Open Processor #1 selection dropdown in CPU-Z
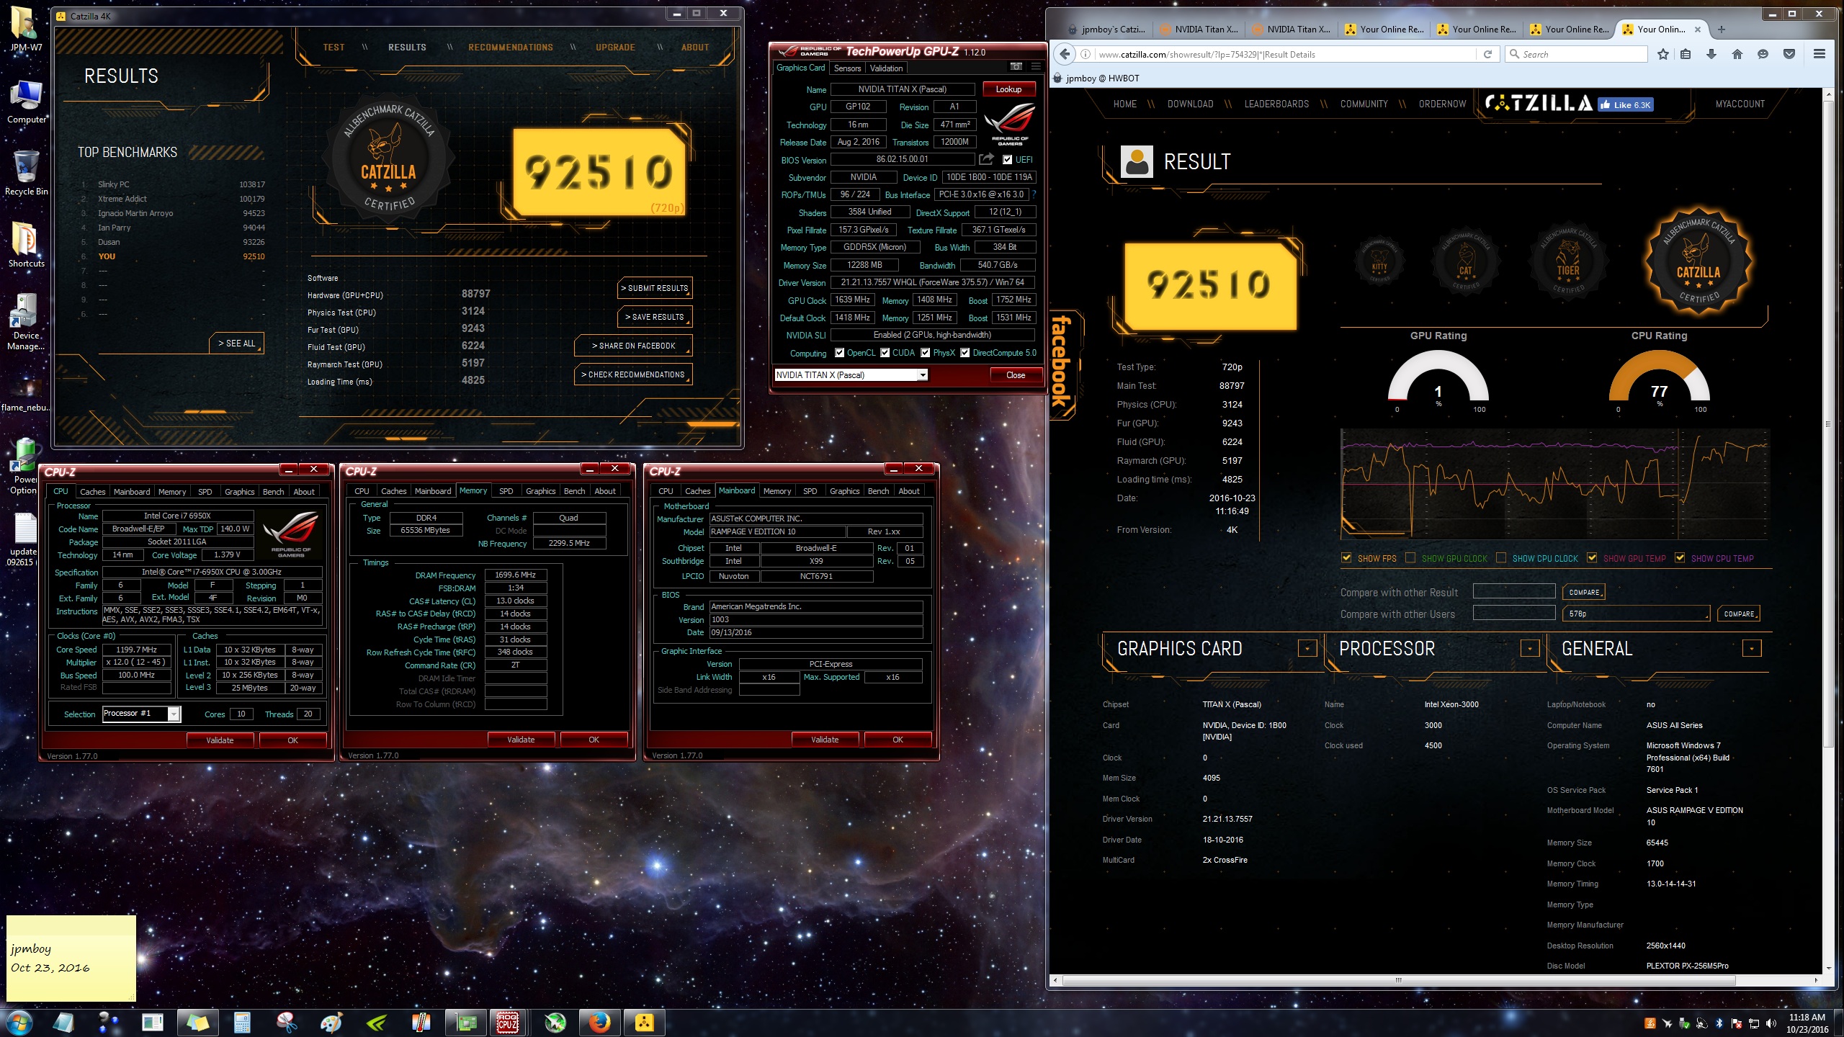Image resolution: width=1844 pixels, height=1037 pixels. click(174, 714)
